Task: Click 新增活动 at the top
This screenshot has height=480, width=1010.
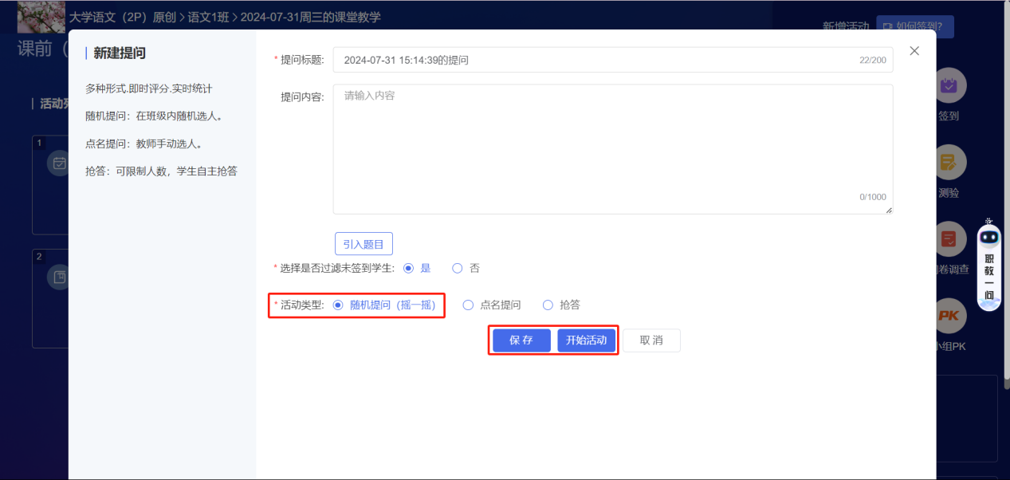Action: [847, 26]
